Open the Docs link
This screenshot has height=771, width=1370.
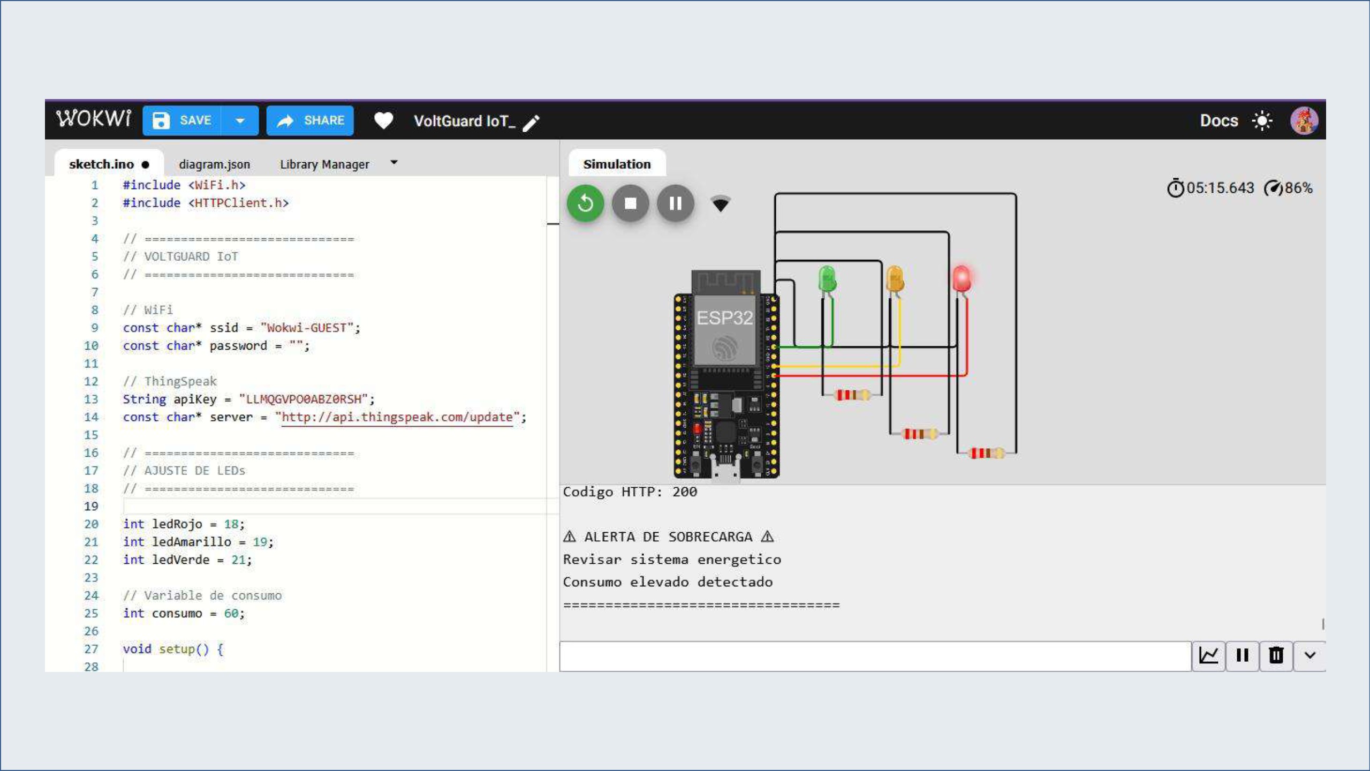1219,120
